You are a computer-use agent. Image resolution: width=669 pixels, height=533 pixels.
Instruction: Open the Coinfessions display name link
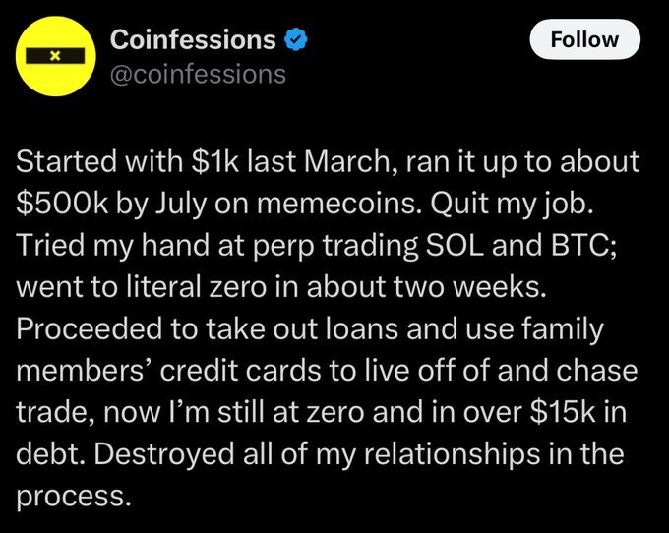(x=193, y=39)
